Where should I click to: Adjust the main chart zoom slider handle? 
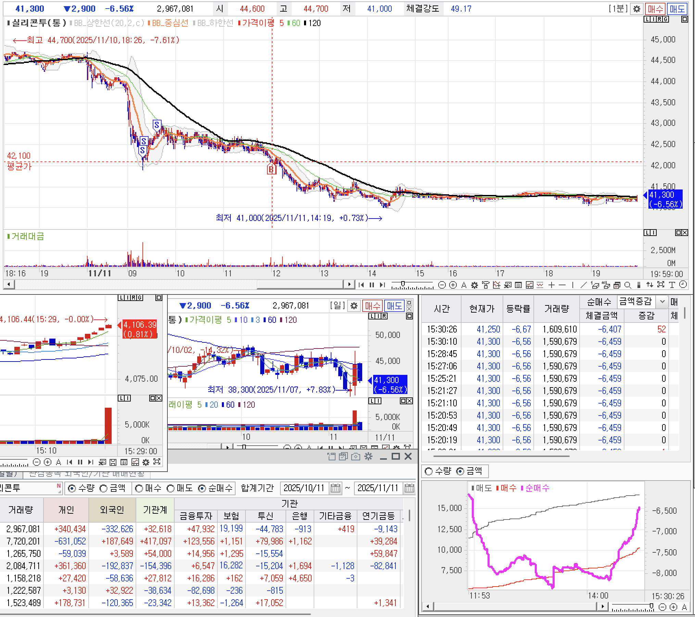(x=403, y=284)
